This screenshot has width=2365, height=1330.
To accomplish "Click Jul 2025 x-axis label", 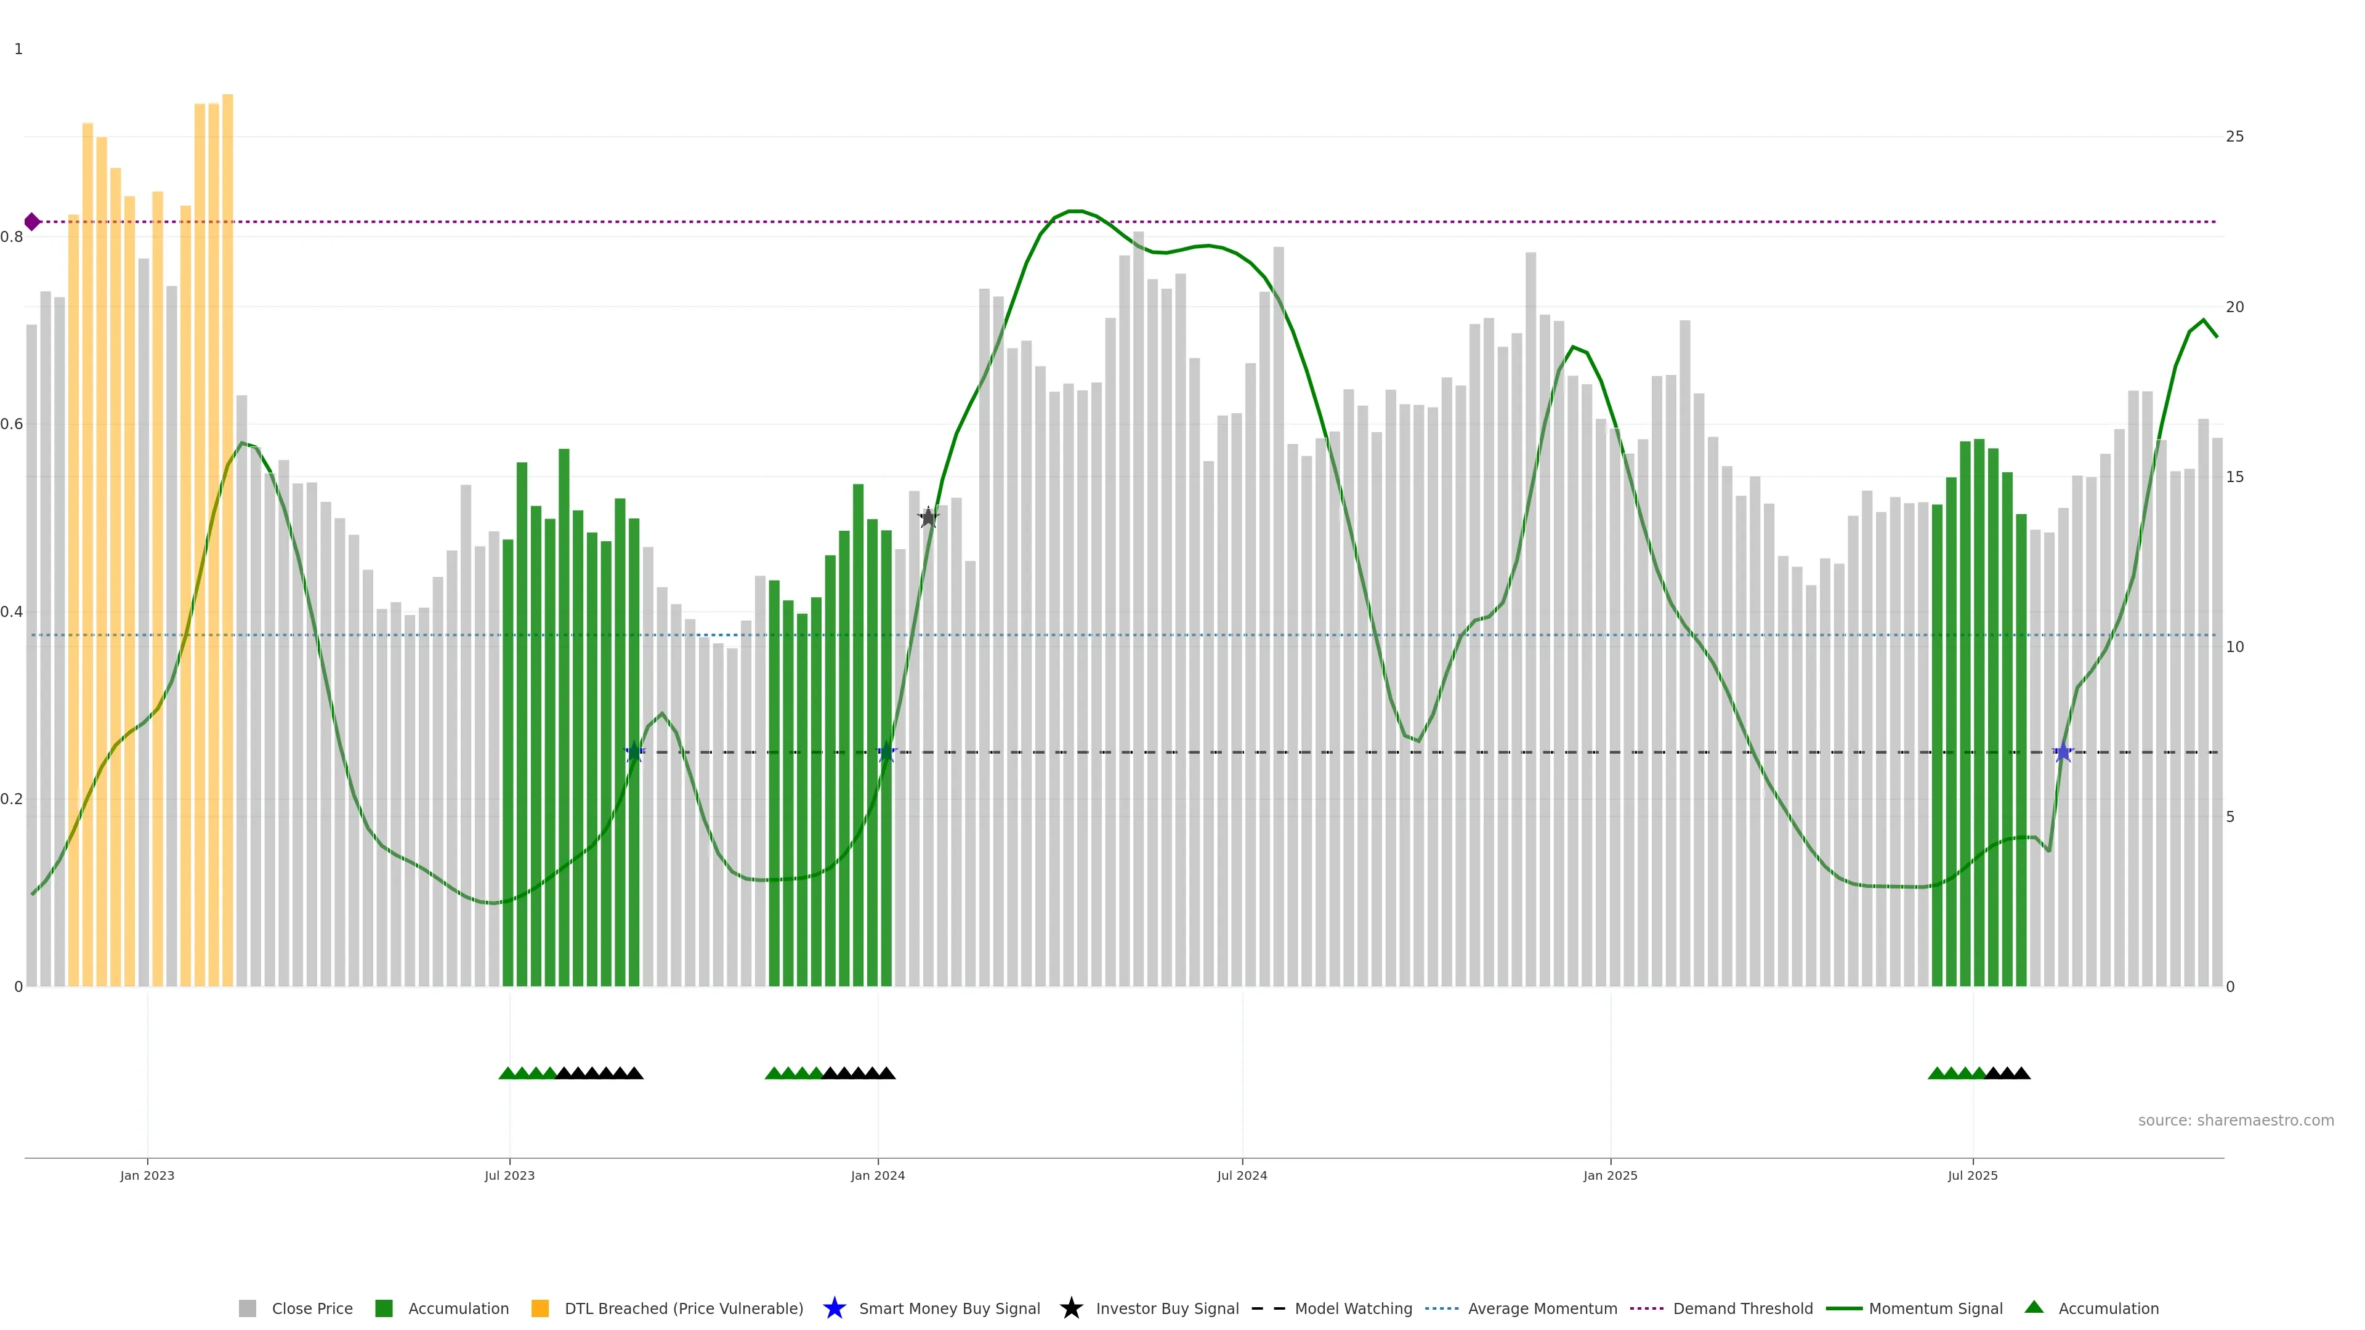I will coord(1972,1176).
